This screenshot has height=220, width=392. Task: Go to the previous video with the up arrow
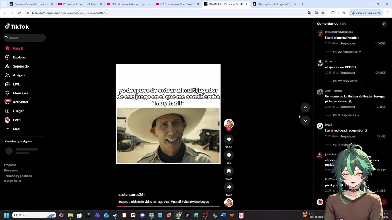(305, 108)
